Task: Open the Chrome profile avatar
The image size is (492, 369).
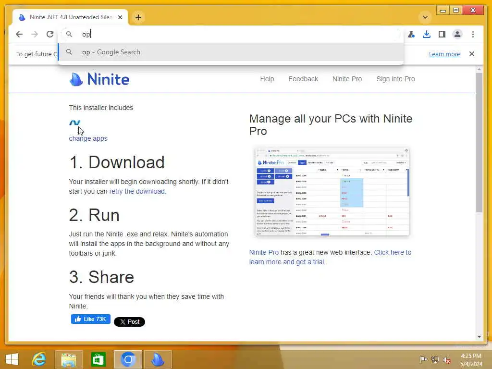Action: pyautogui.click(x=457, y=34)
